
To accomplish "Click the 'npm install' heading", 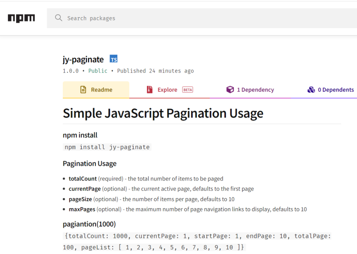I will 80,135.
